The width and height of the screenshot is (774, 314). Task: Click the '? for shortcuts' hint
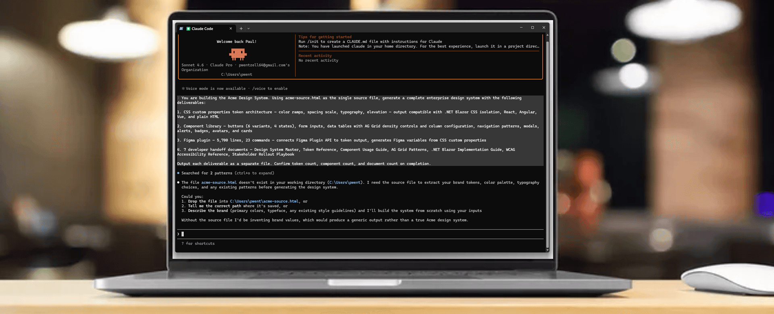point(198,244)
